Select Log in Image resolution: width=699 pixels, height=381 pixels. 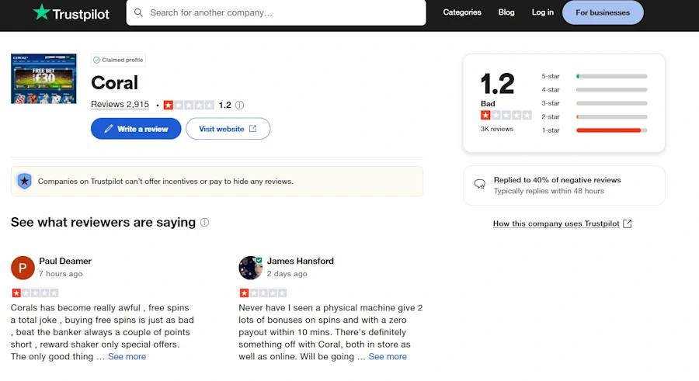(543, 12)
